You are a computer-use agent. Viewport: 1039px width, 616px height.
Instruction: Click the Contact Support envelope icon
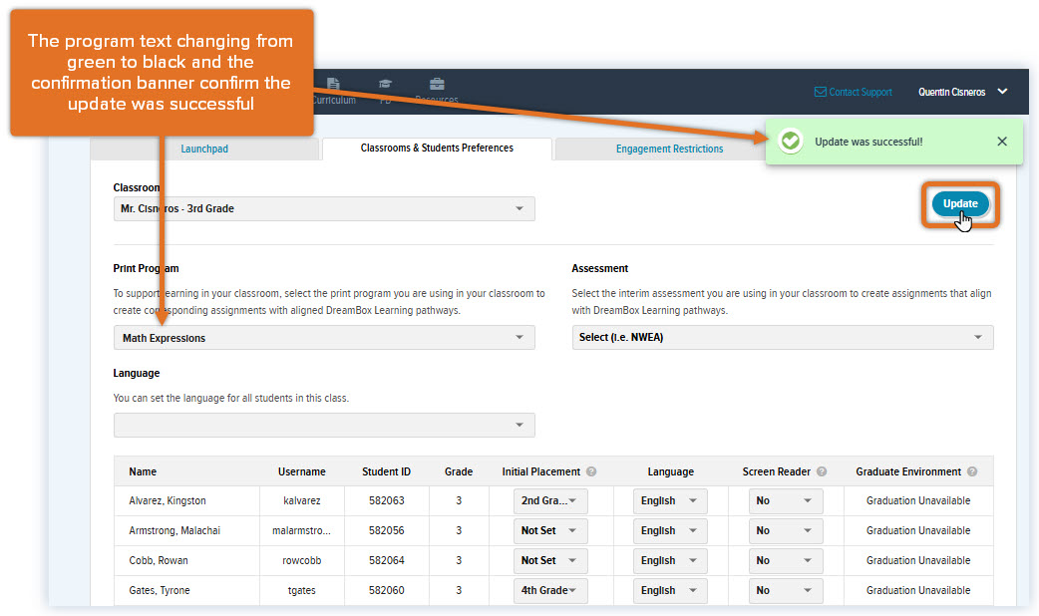point(821,92)
